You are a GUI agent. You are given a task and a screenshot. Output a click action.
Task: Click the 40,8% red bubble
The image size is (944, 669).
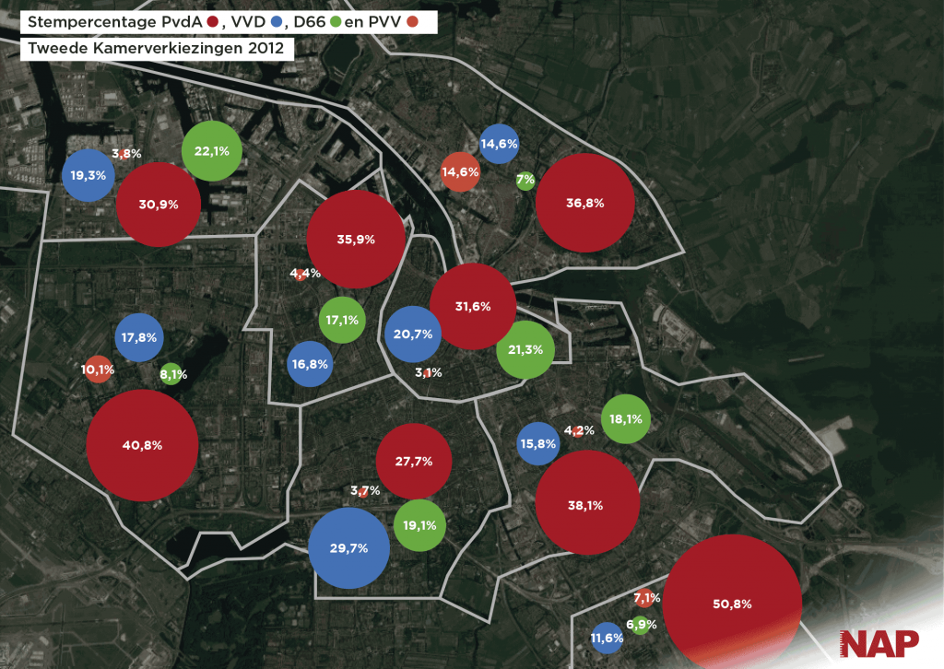tap(142, 445)
